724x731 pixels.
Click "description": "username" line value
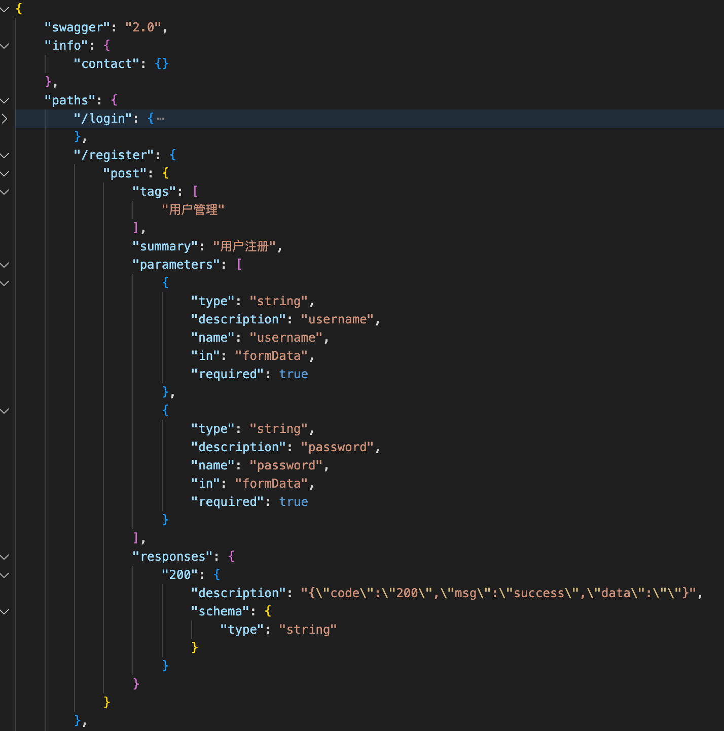coord(338,319)
